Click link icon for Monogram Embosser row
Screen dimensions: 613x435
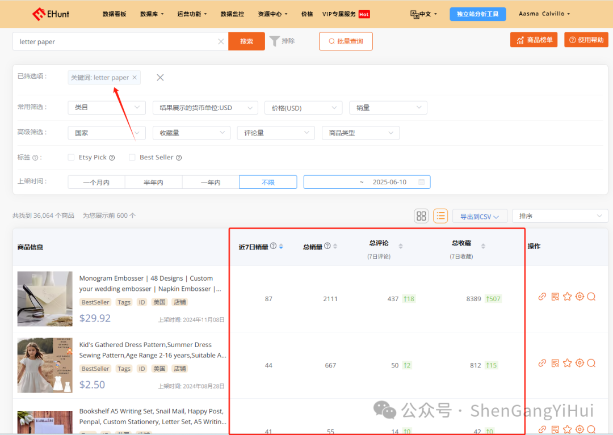(542, 297)
